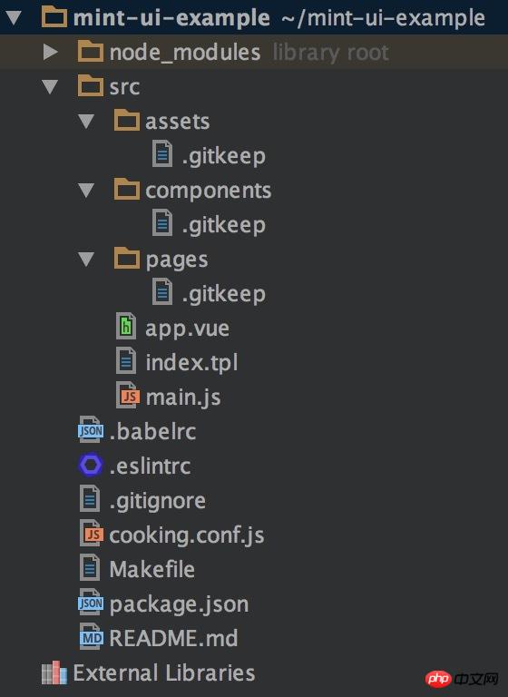Click the External Libraries bar-chart icon
The image size is (508, 697).
(54, 672)
